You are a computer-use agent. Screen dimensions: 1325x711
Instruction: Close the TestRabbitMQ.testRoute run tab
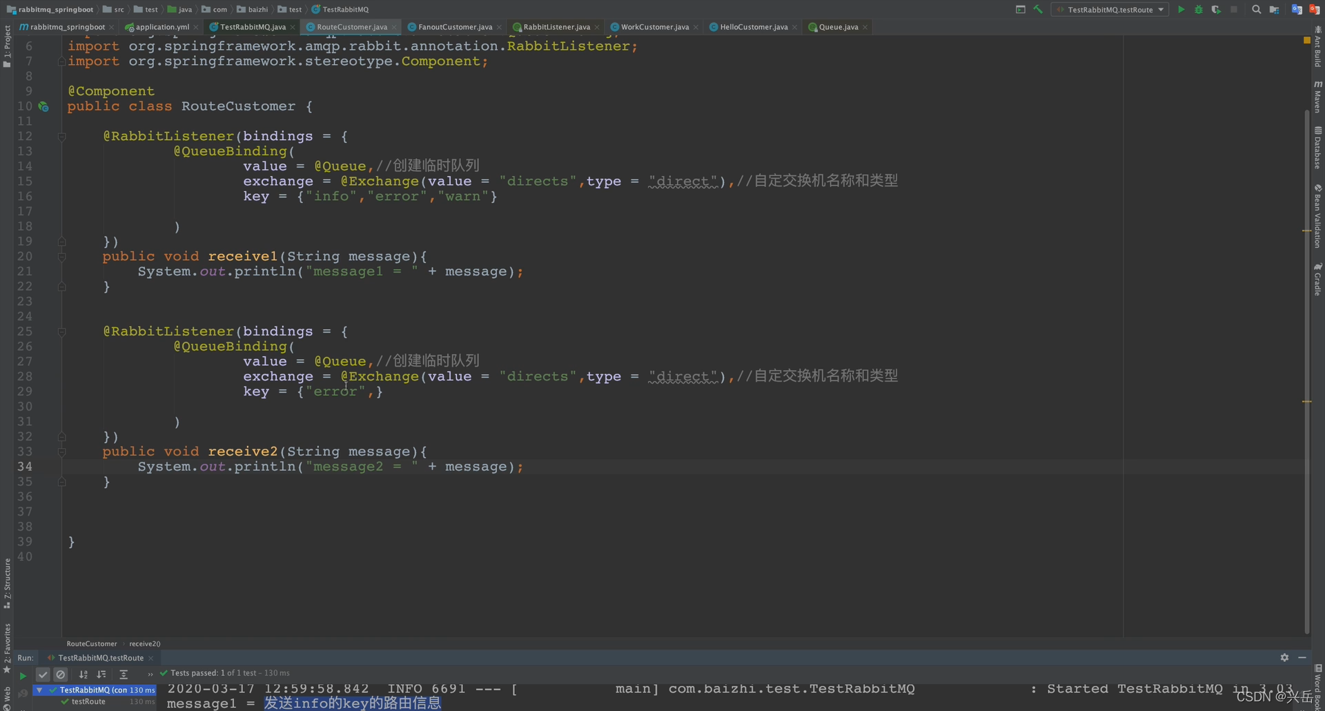point(151,658)
